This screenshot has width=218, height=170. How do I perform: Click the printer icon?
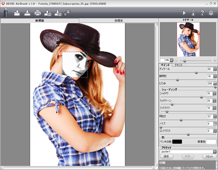(x=38, y=13)
